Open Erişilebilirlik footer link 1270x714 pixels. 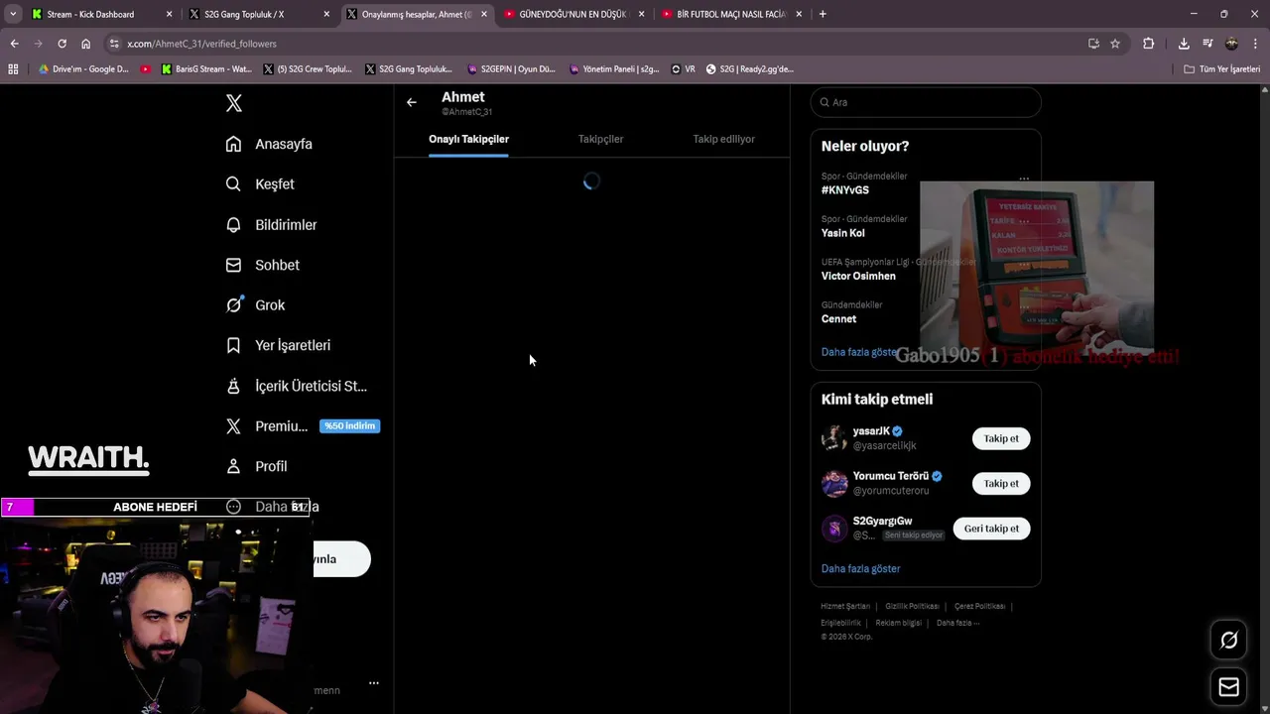[x=840, y=623]
